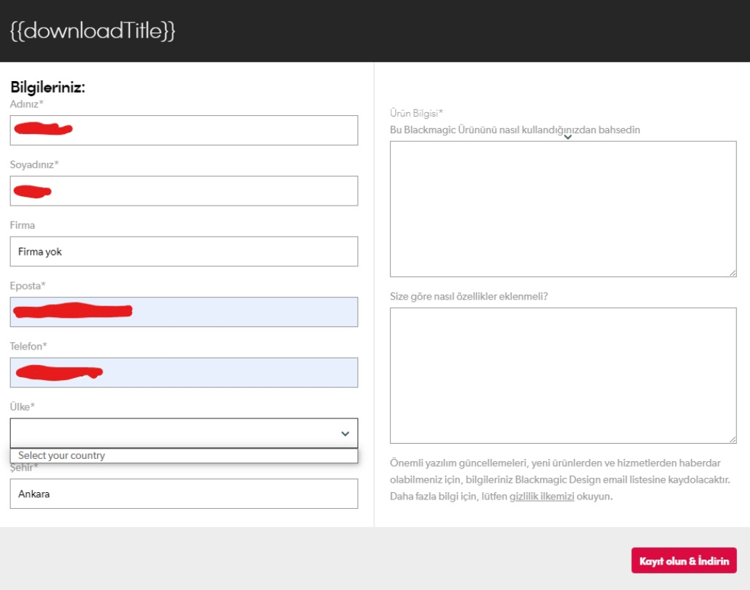Screen dimensions: 750x590
Task: Open the "gizlilik ilkemizi" privacy policy link
Action: tap(542, 497)
